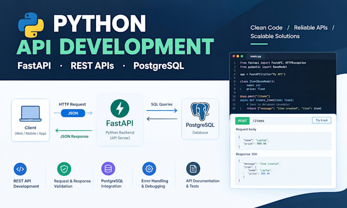Image resolution: width=347 pixels, height=208 pixels.
Task: Click the class Item(BaseModel) code line
Action: tap(257, 82)
